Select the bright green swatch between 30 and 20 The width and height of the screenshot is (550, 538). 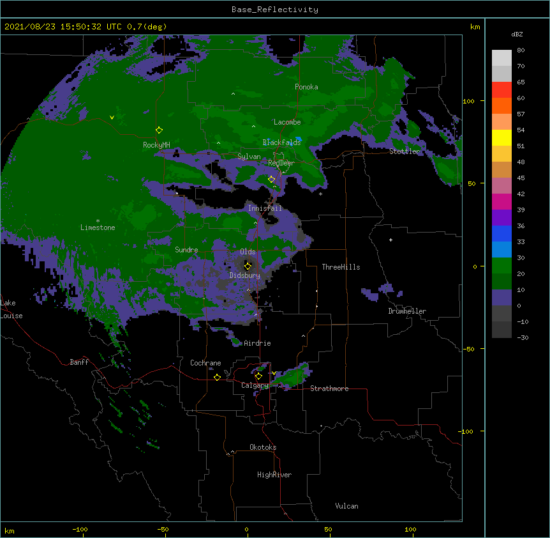coord(502,266)
